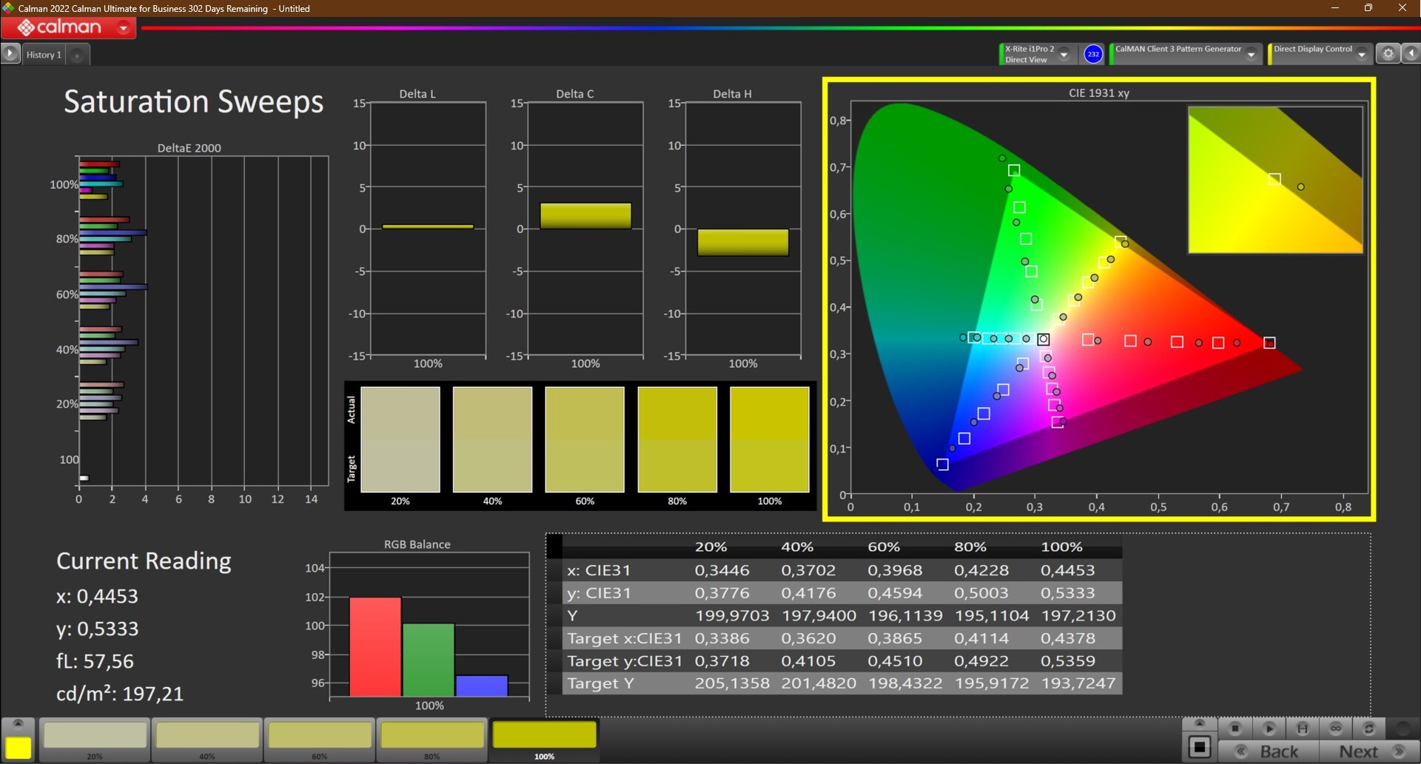Collapse the right panel with the arrow button
The width and height of the screenshot is (1421, 764).
coord(1411,54)
